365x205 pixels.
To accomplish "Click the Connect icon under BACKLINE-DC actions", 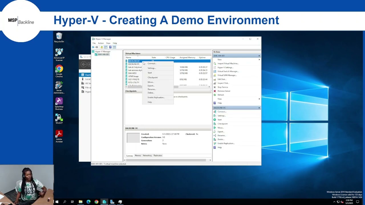I will pyautogui.click(x=215, y=112).
